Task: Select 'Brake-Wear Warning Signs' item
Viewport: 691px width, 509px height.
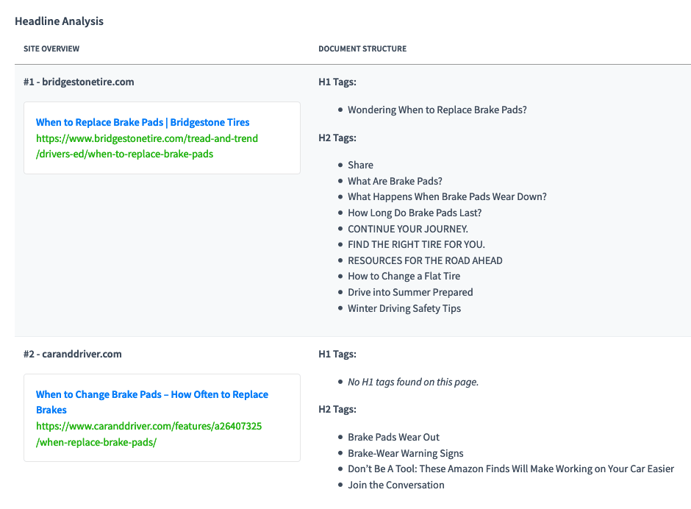Action: tap(406, 453)
